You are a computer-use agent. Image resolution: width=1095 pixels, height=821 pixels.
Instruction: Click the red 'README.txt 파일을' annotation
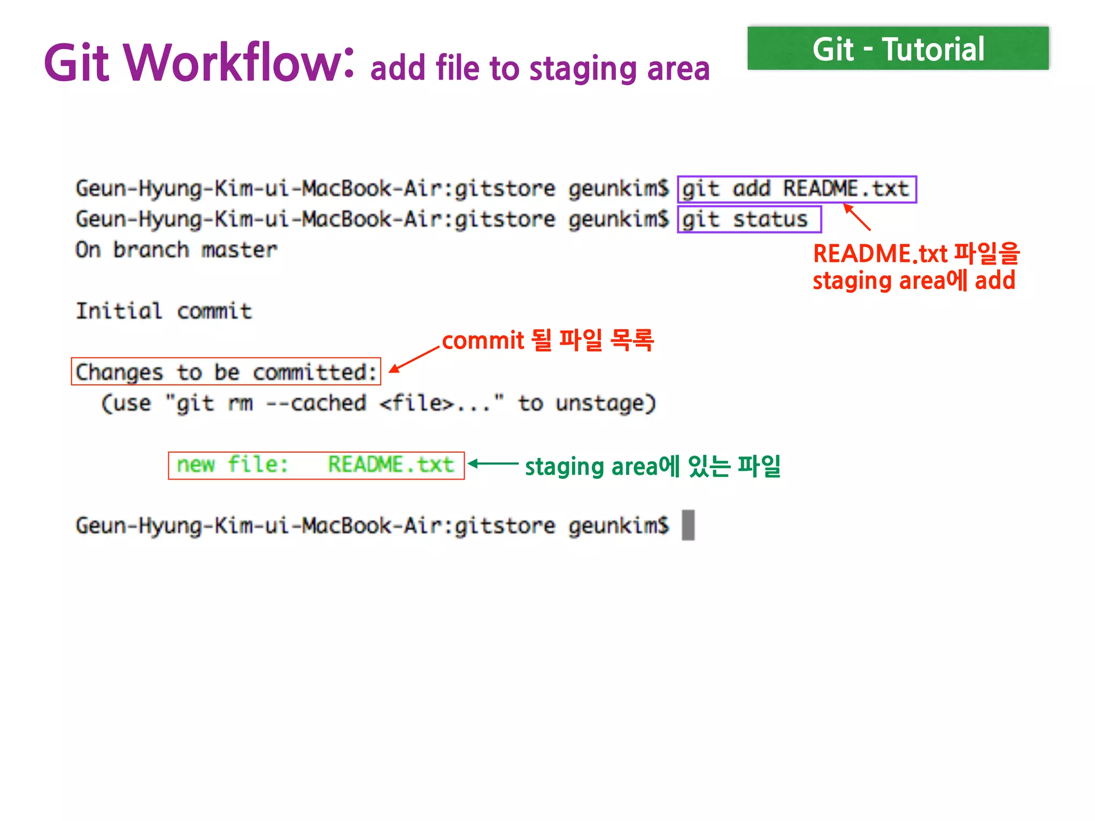click(x=916, y=253)
